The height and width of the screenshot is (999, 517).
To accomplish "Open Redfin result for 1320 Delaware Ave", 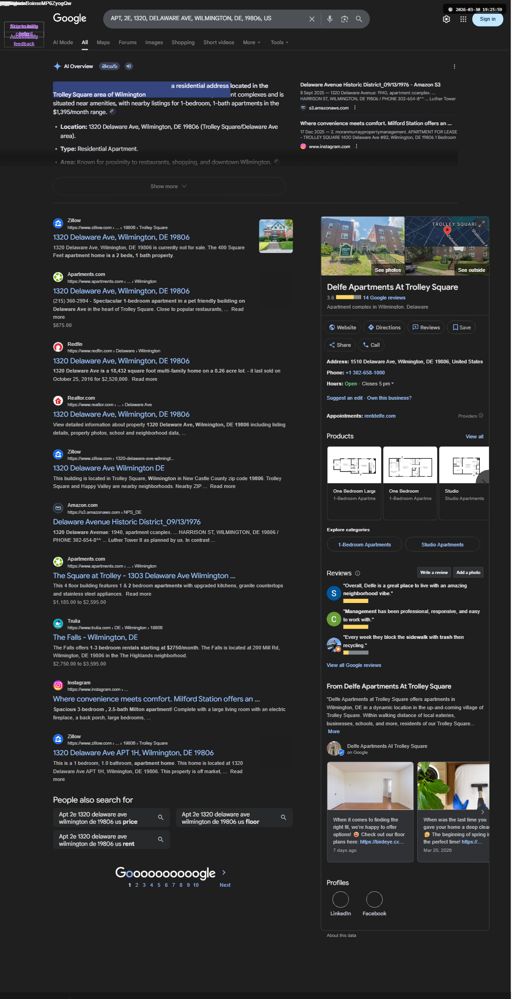I will coord(121,361).
